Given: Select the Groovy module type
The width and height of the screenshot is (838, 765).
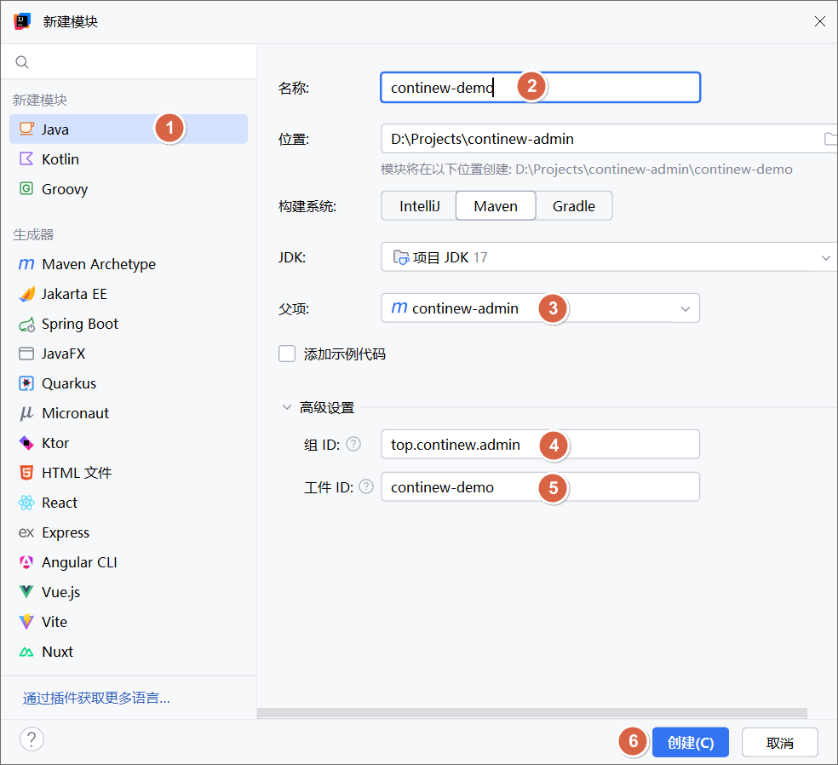Looking at the screenshot, I should [129, 189].
